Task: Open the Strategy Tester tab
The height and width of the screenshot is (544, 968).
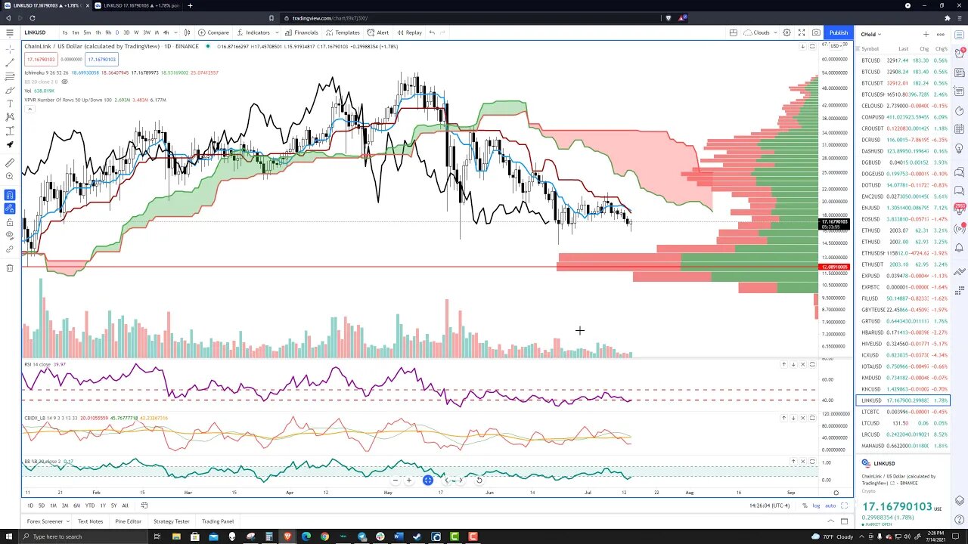Action: tap(172, 521)
